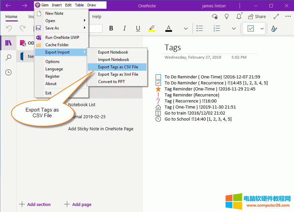The height and width of the screenshot is (212, 294).
Task: Click the bulleted list icon
Action: pyautogui.click(x=200, y=29)
